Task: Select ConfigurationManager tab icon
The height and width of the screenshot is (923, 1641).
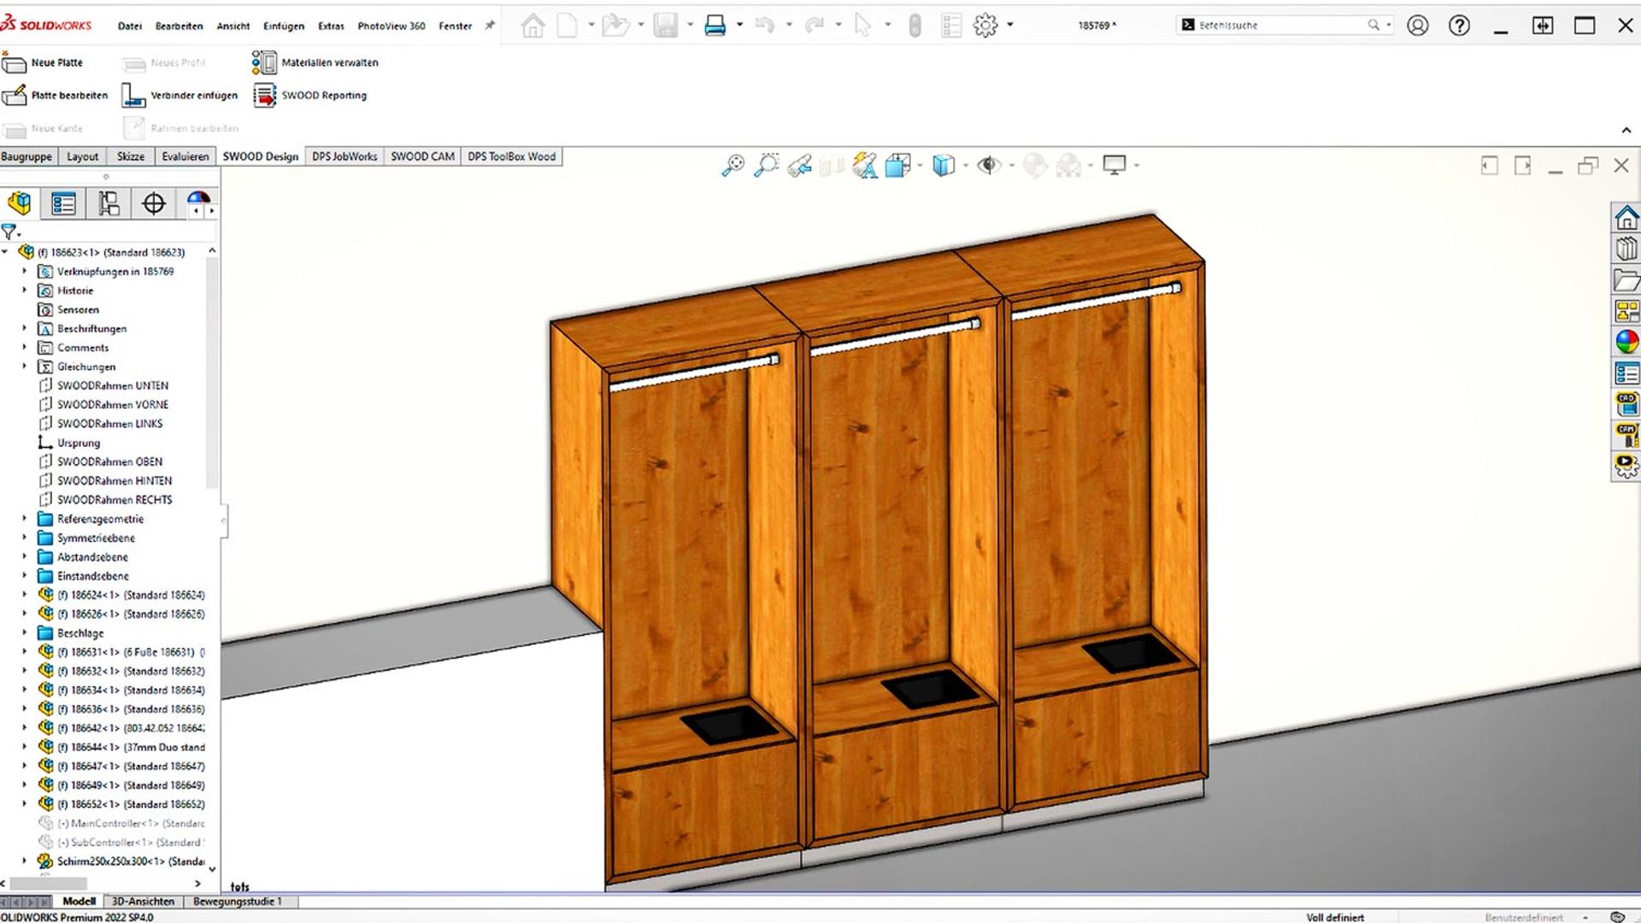Action: (x=109, y=203)
